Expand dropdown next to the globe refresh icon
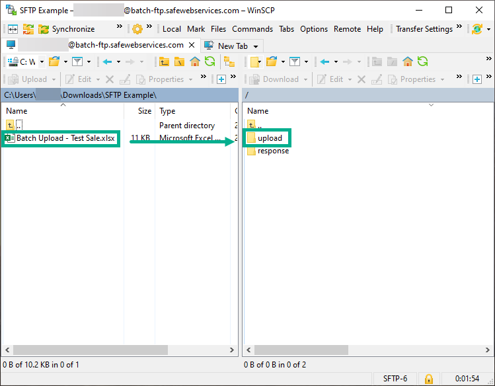Viewport: 495px width, 386px height. [488, 29]
